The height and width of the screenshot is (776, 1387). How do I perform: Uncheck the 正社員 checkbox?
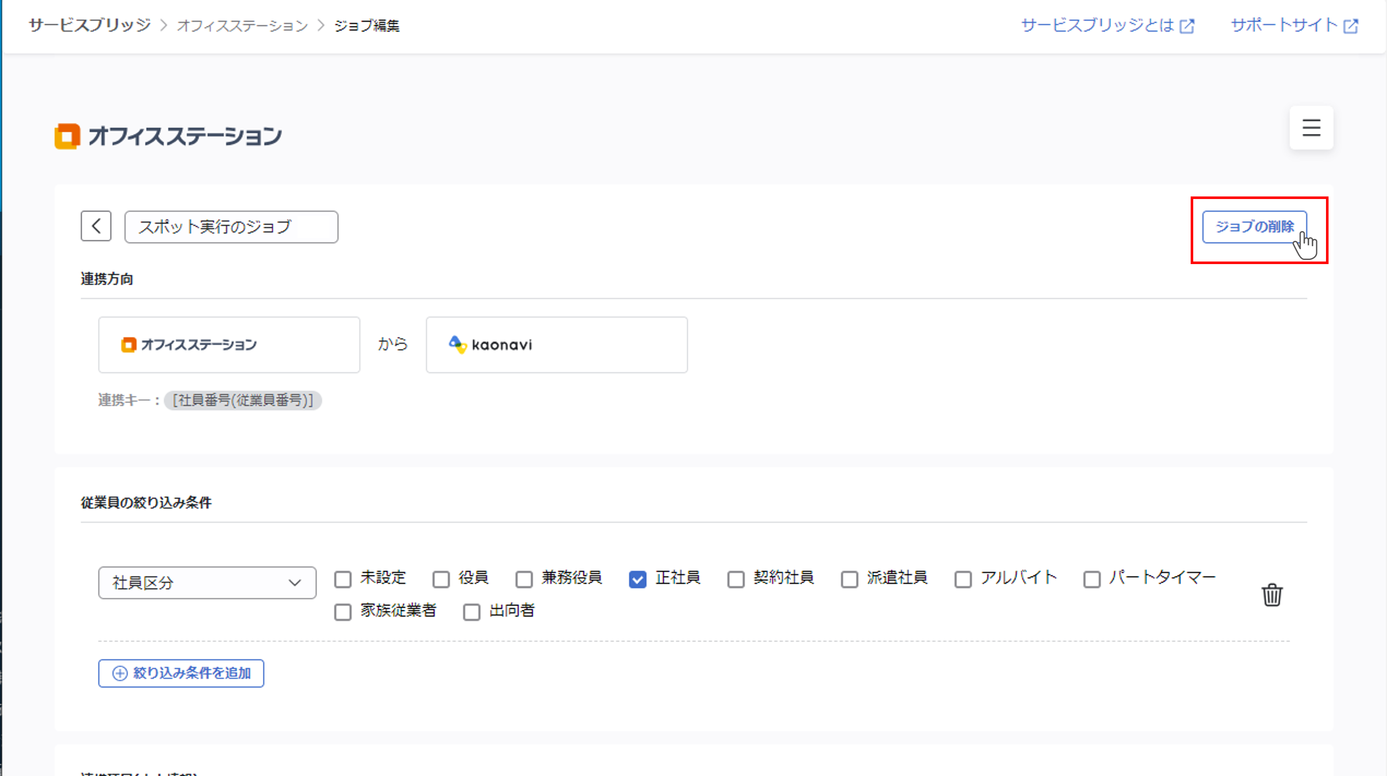pos(638,579)
